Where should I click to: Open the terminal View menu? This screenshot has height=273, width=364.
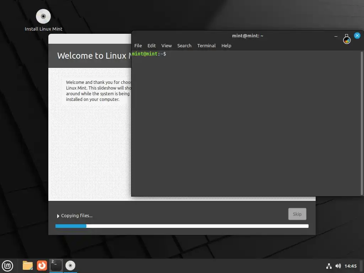[x=166, y=46]
